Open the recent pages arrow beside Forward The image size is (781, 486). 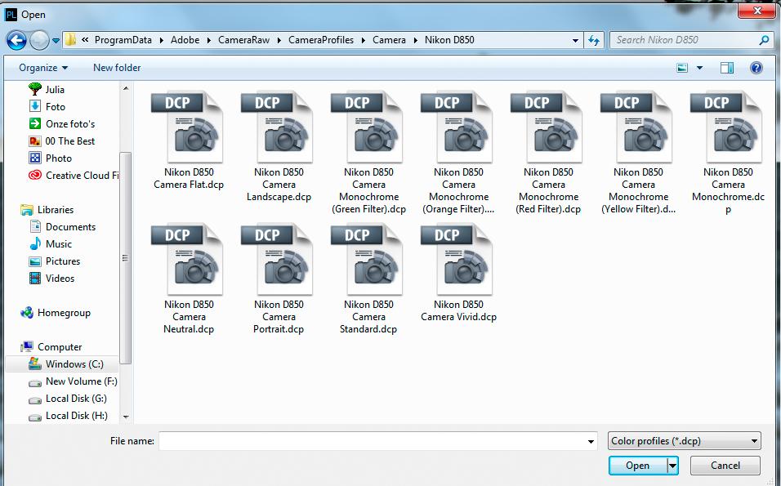56,40
